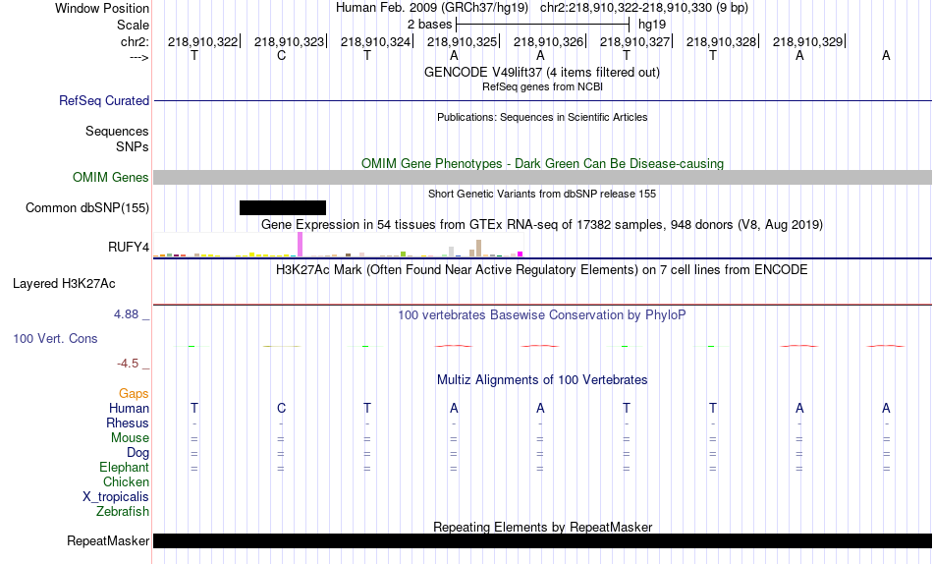The image size is (933, 564).
Task: Open the Common dbSNP(155) track label
Action: pyautogui.click(x=87, y=208)
